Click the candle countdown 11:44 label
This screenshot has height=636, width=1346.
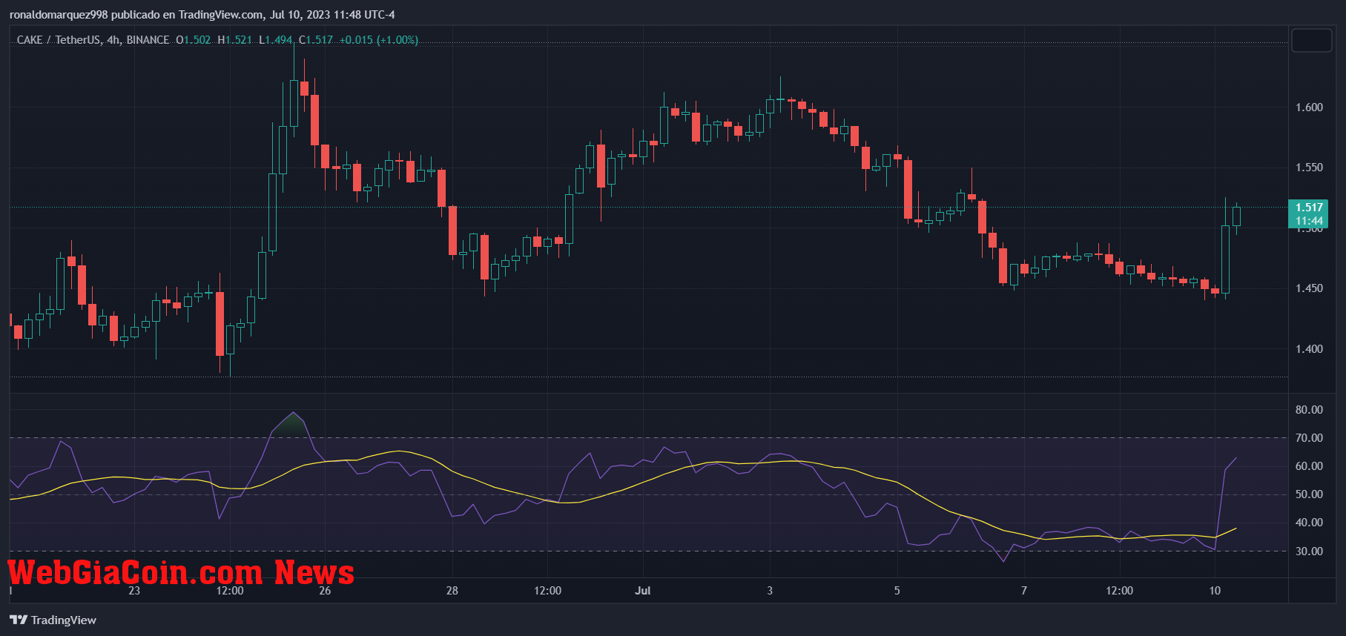click(1309, 221)
